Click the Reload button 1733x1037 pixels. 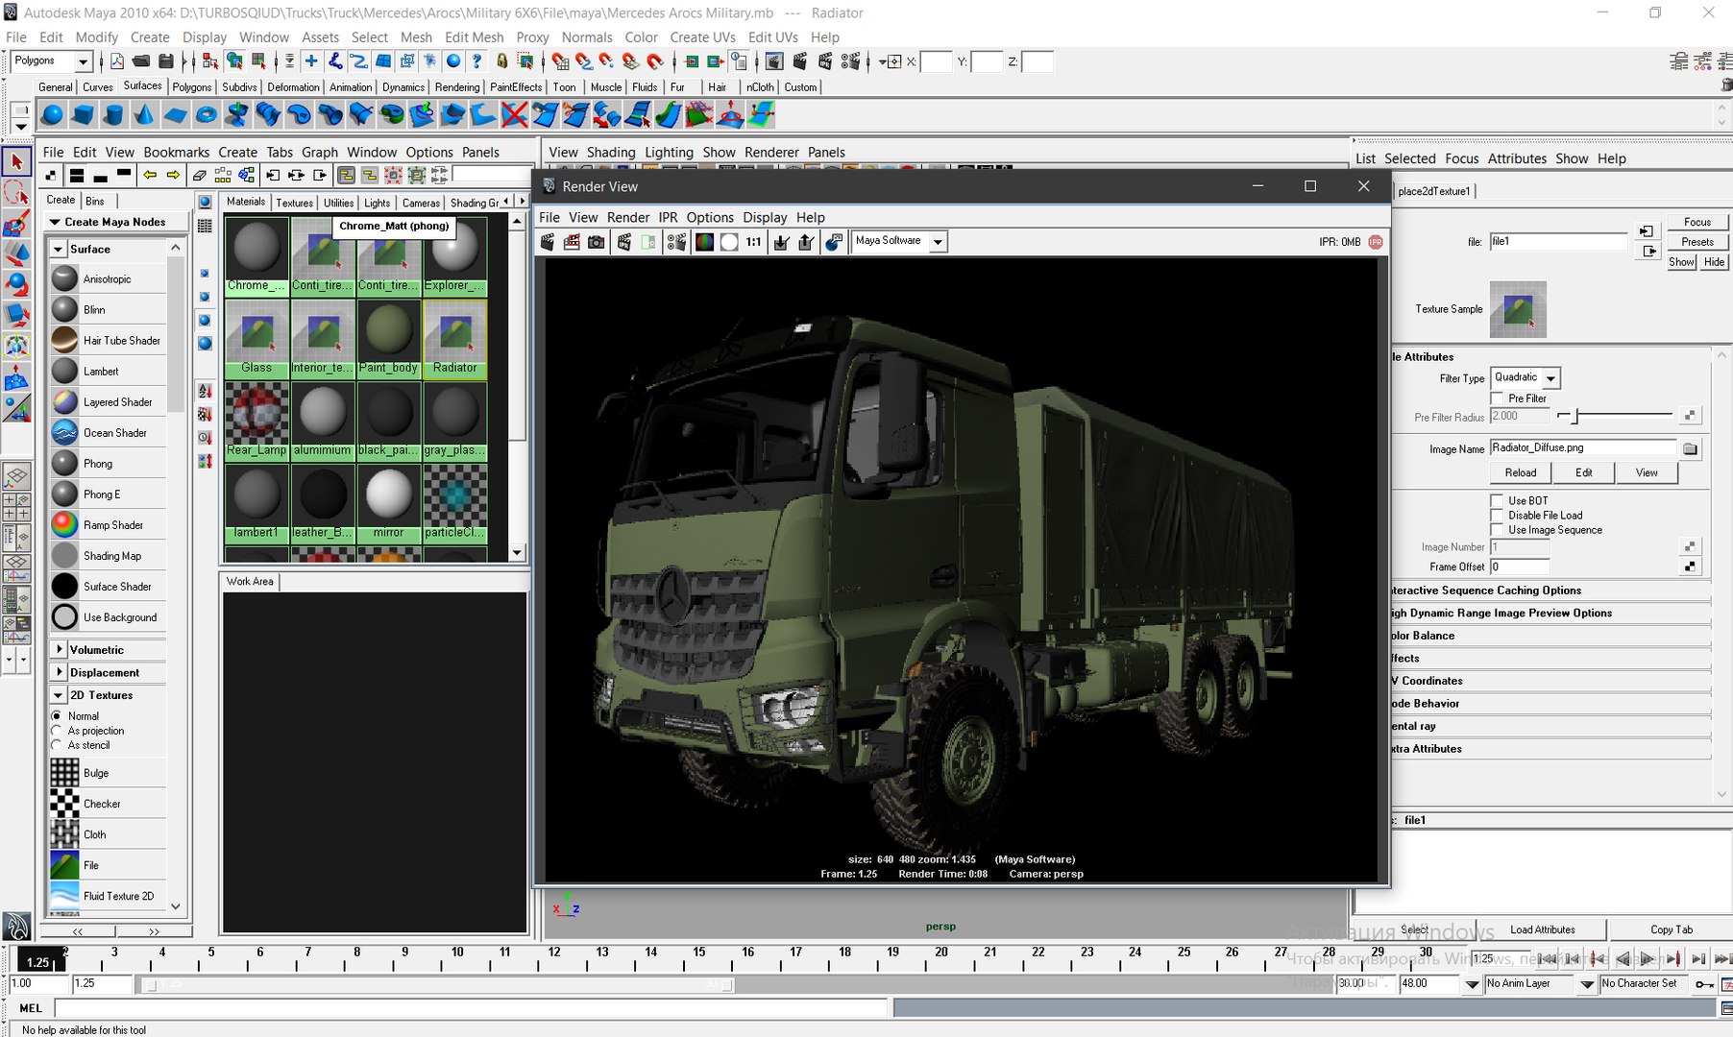1520,472
